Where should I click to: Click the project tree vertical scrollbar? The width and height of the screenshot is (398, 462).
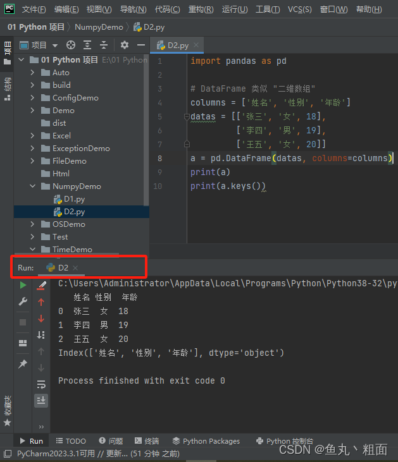tap(146, 130)
